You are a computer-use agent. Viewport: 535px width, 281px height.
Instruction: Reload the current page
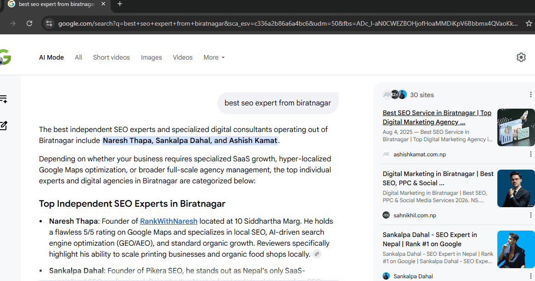click(x=30, y=23)
